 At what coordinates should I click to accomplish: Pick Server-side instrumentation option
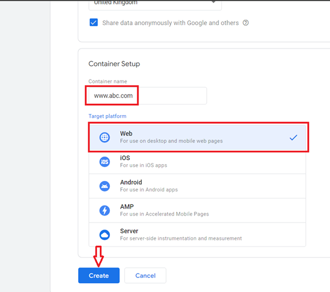click(x=197, y=235)
